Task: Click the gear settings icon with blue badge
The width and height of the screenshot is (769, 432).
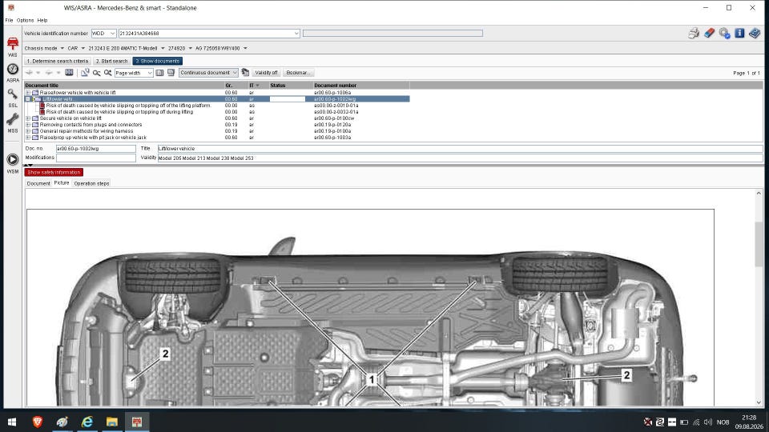Action: 724,34
